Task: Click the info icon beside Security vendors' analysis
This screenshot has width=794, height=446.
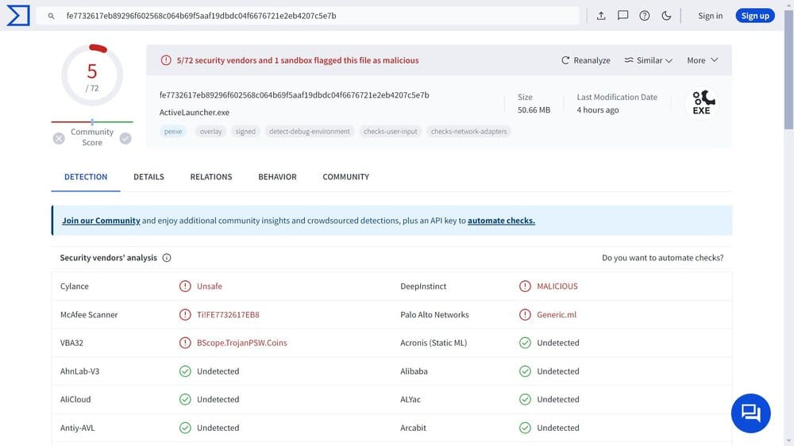Action: click(167, 258)
